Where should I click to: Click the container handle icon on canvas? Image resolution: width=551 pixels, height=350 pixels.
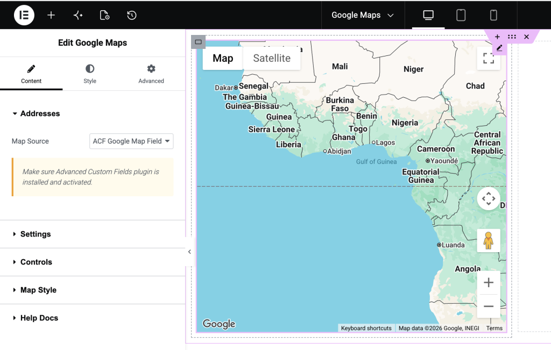(198, 42)
